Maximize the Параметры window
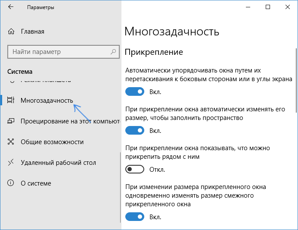The image size is (298, 230). 268,7
